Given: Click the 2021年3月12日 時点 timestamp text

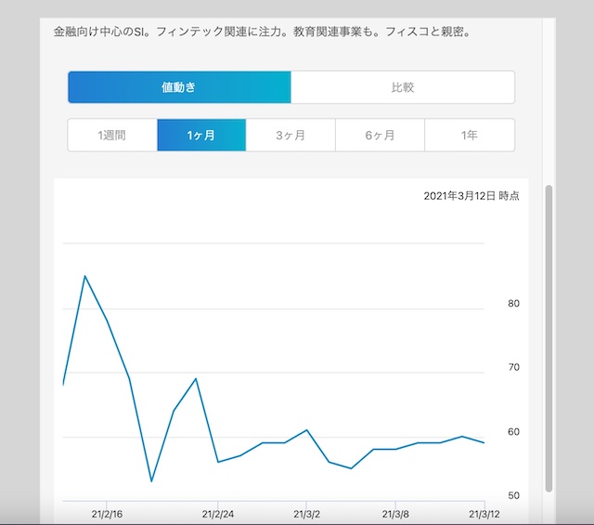Looking at the screenshot, I should click(x=471, y=196).
